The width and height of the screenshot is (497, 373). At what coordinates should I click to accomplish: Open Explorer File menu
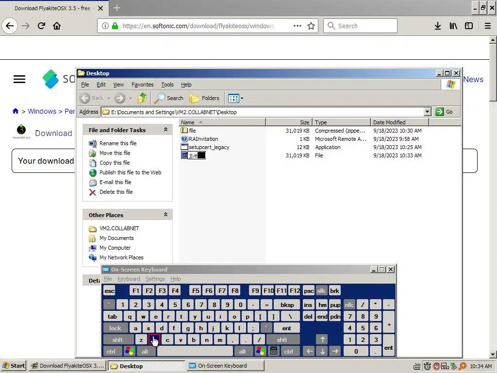click(85, 85)
